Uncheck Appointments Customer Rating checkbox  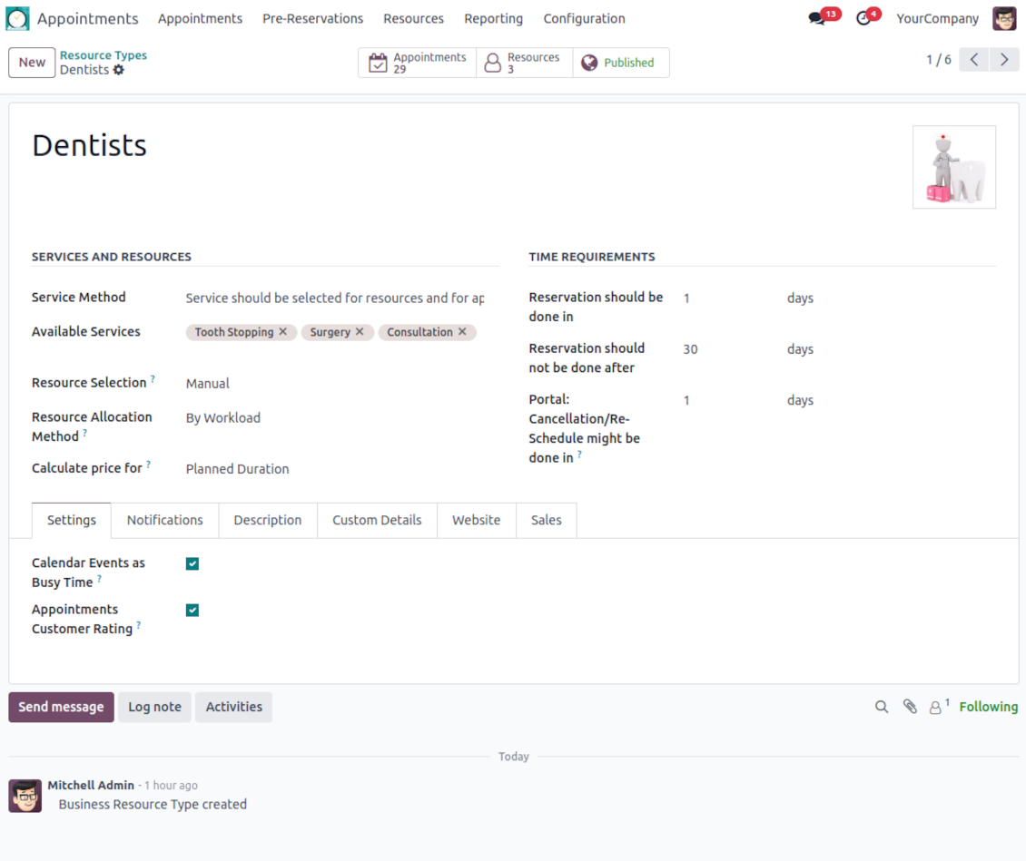pos(192,611)
